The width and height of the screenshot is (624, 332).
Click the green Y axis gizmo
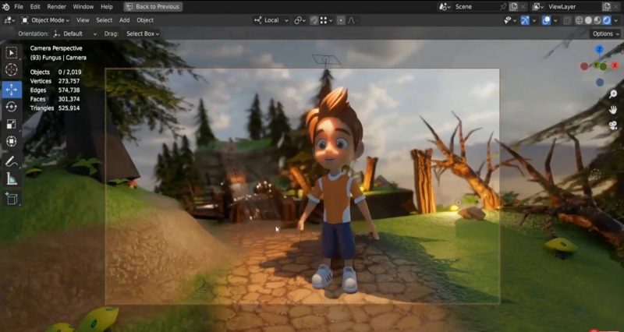click(596, 65)
